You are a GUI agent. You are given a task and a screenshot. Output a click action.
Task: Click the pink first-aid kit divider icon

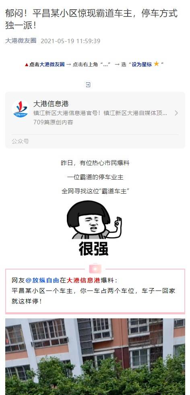click(x=95, y=269)
